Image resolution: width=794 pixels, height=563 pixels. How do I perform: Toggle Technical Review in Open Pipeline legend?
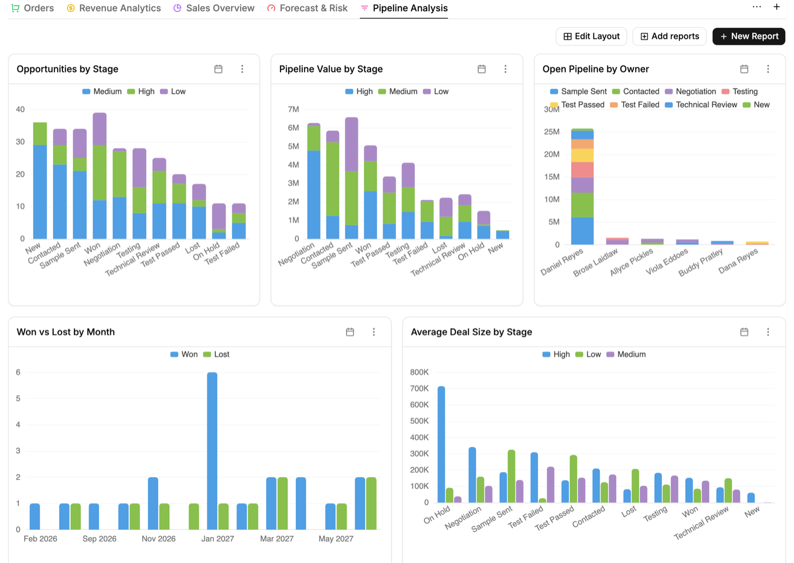701,105
